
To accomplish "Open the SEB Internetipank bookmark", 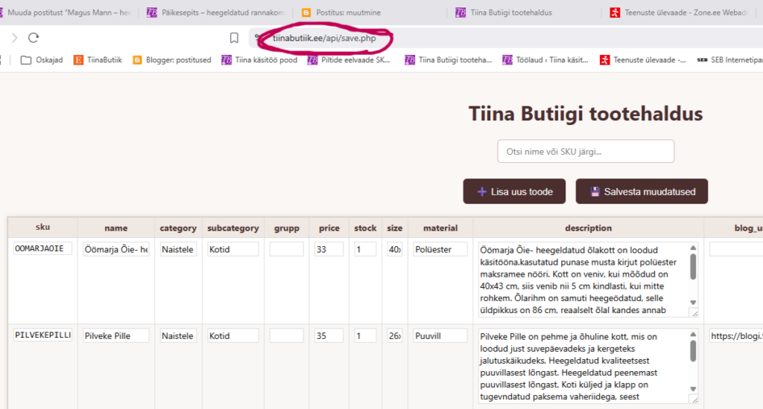I will [x=730, y=59].
